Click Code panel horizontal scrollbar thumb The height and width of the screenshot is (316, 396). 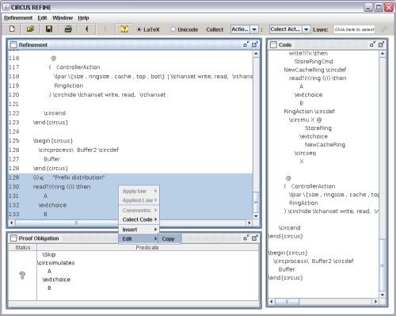(287, 301)
